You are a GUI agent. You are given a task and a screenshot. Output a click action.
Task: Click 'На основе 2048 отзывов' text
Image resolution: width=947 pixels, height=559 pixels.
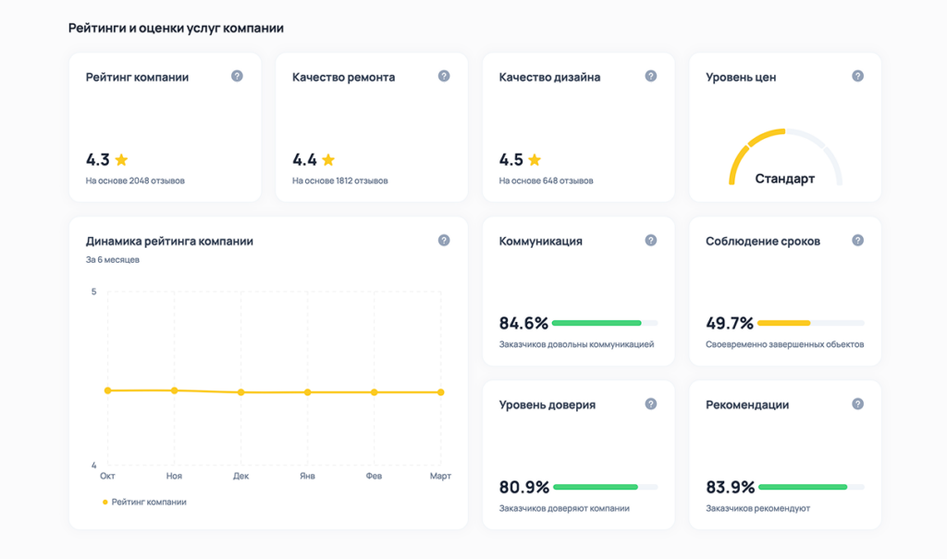(x=135, y=180)
